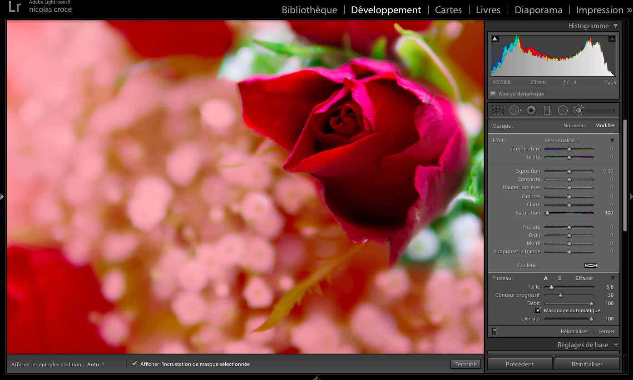Open the Afficher les épingles Auto dropdown

point(96,365)
